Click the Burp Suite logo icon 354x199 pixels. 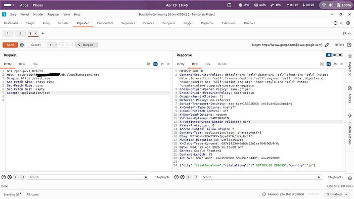tap(4, 14)
